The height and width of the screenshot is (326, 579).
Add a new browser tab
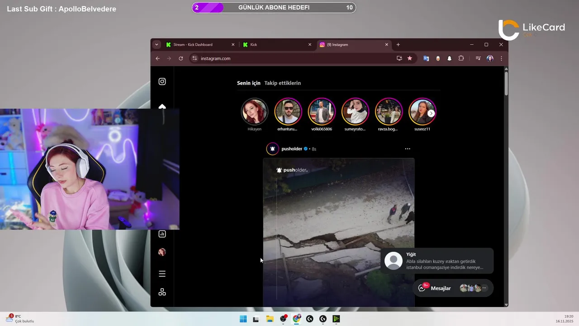point(398,44)
